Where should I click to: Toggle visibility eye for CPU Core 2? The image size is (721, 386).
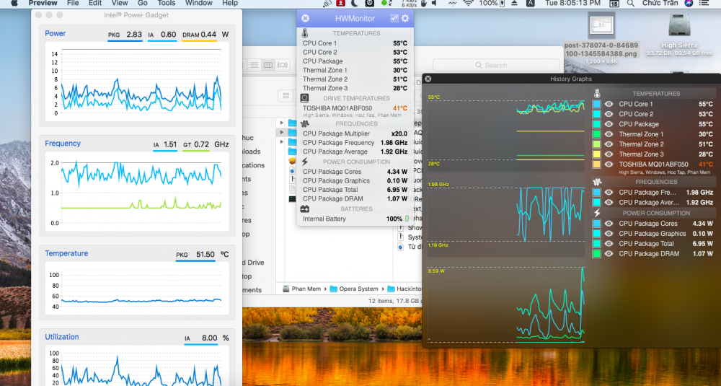609,114
